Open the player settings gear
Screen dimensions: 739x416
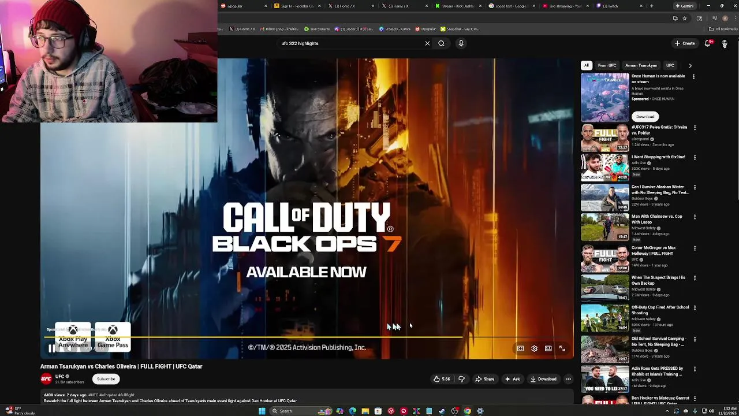[x=534, y=348]
